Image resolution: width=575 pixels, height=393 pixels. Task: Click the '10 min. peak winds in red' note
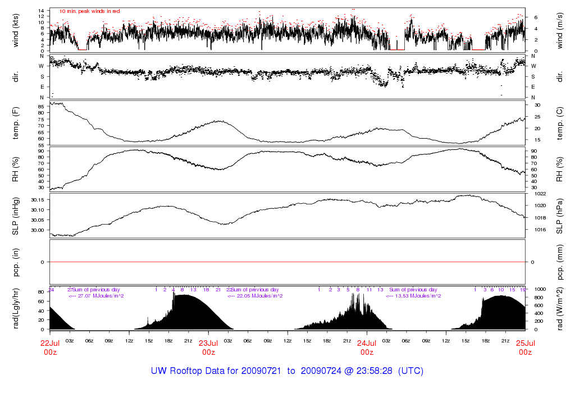(x=89, y=11)
